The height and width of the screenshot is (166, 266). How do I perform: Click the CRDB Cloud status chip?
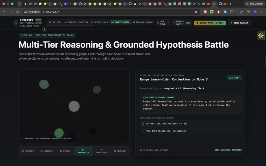(163, 23)
